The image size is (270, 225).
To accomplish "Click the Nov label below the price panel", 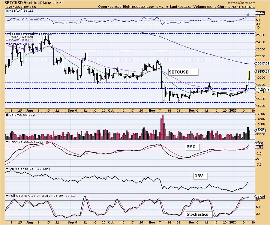I will [x=152, y=110].
